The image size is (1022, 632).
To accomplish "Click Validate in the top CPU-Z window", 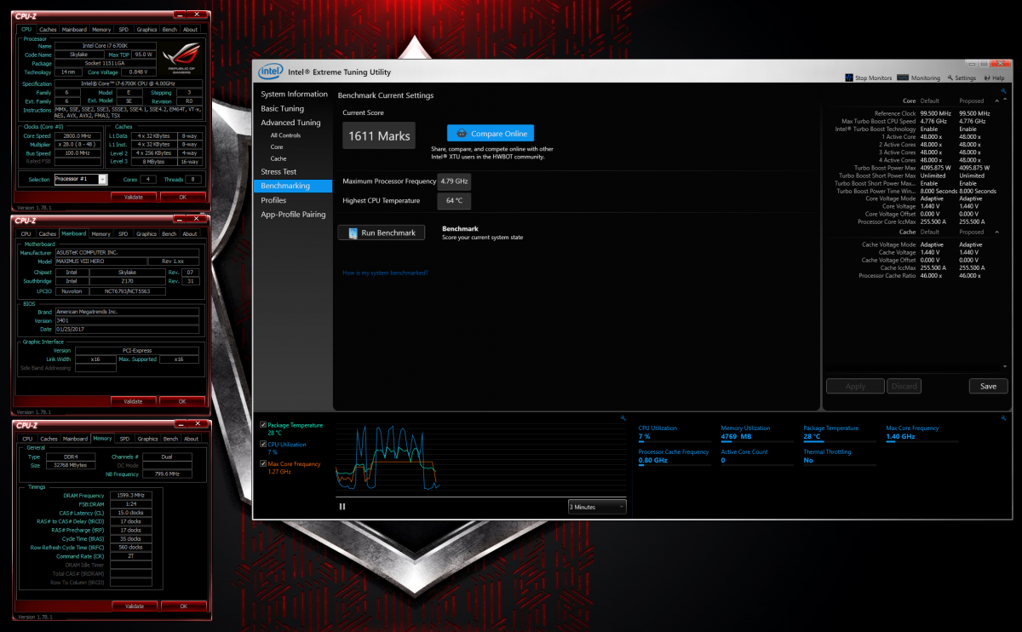I will click(134, 196).
